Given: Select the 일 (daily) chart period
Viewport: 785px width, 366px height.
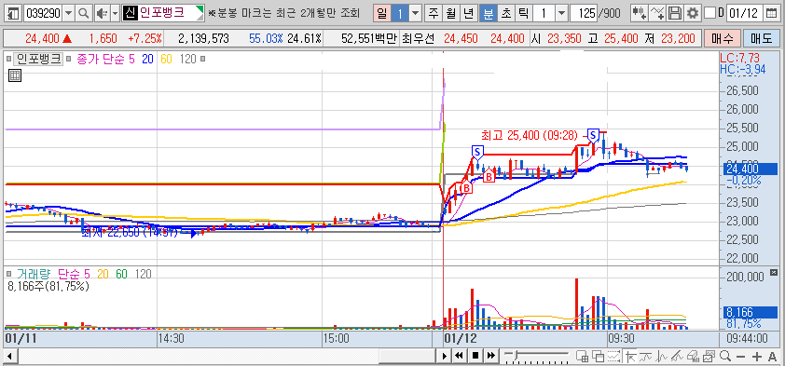Looking at the screenshot, I should [381, 12].
